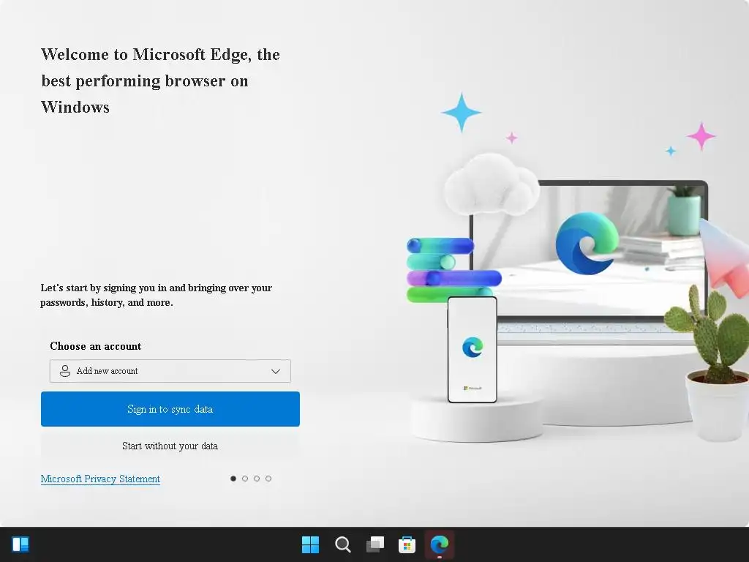Jump to the fourth page indicator dot
The height and width of the screenshot is (562, 749).
pos(268,479)
